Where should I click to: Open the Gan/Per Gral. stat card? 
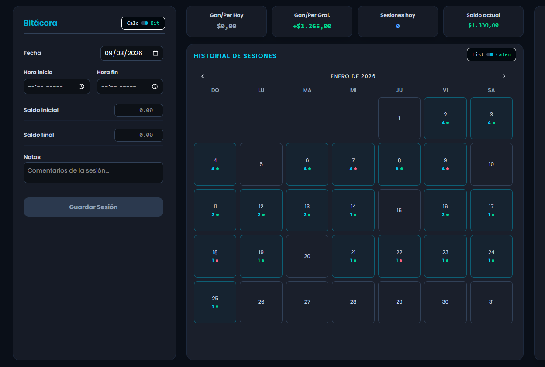click(x=312, y=21)
